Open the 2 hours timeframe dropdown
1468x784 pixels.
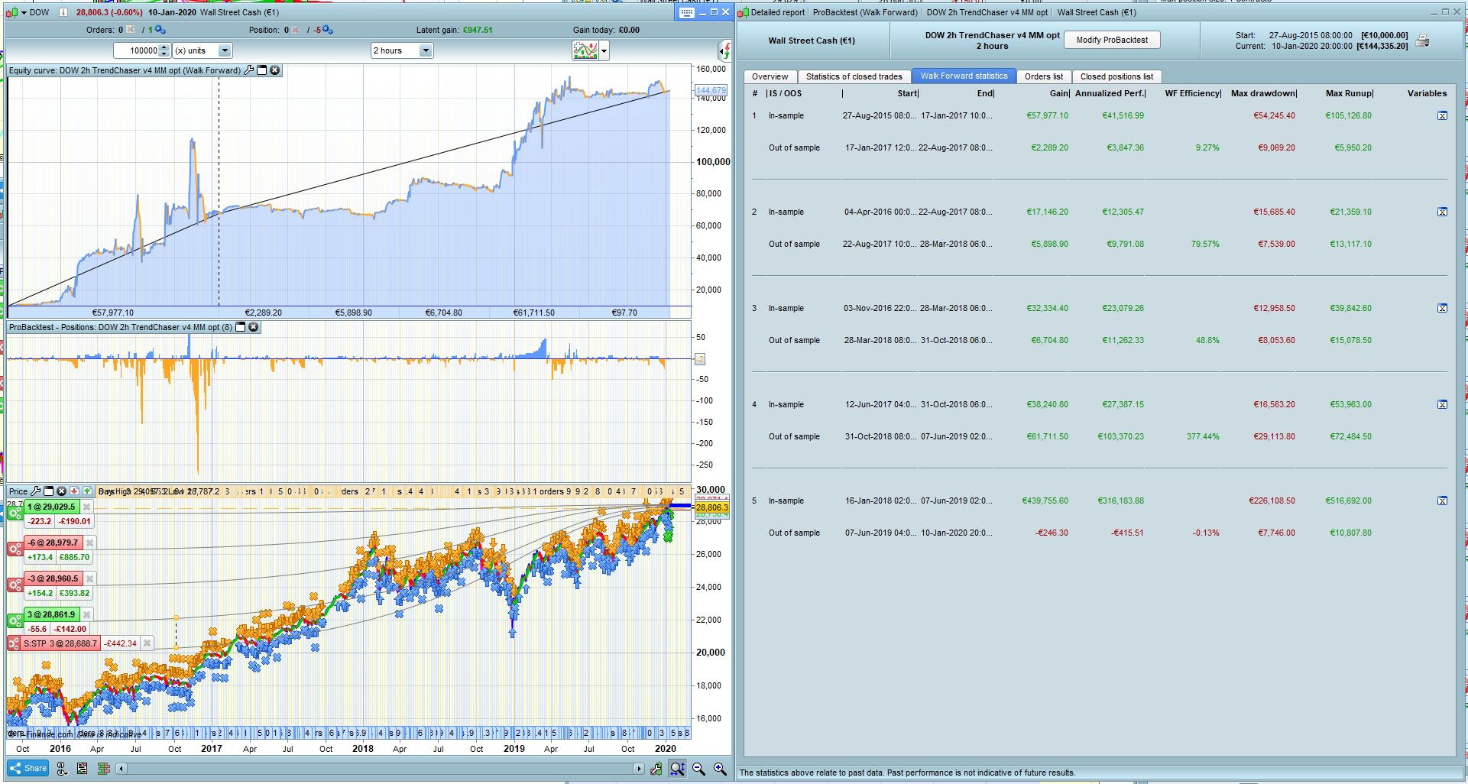click(426, 50)
